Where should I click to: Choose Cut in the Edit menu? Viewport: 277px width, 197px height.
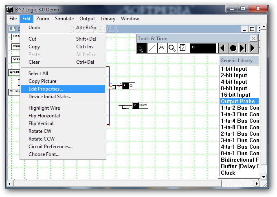click(x=63, y=39)
